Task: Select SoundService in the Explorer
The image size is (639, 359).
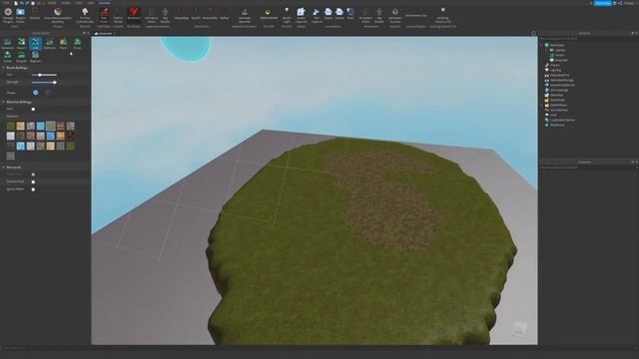Action: tap(559, 110)
